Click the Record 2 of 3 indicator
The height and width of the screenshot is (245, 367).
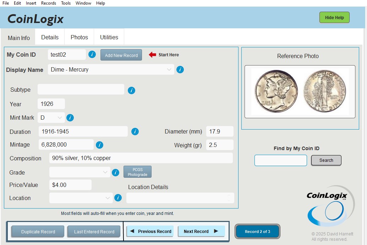(257, 232)
